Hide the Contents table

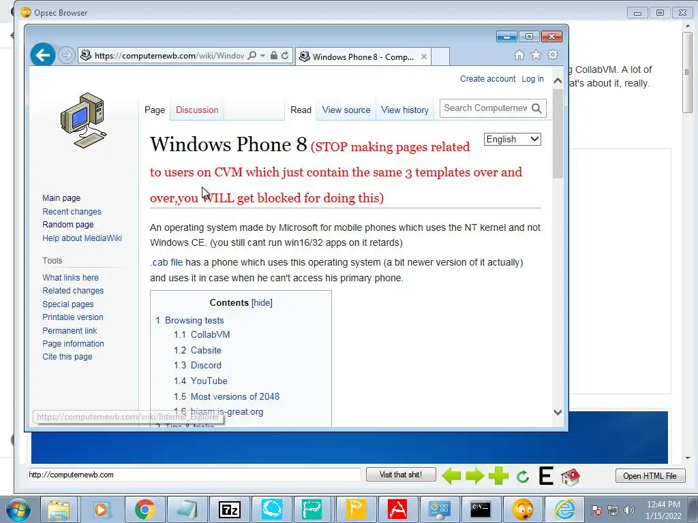pos(262,303)
